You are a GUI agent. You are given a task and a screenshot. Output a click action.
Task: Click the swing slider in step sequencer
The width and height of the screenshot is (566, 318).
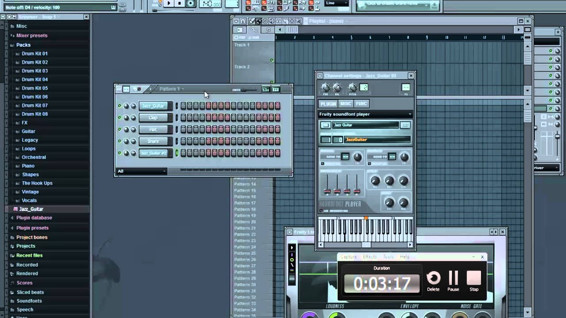(x=249, y=89)
